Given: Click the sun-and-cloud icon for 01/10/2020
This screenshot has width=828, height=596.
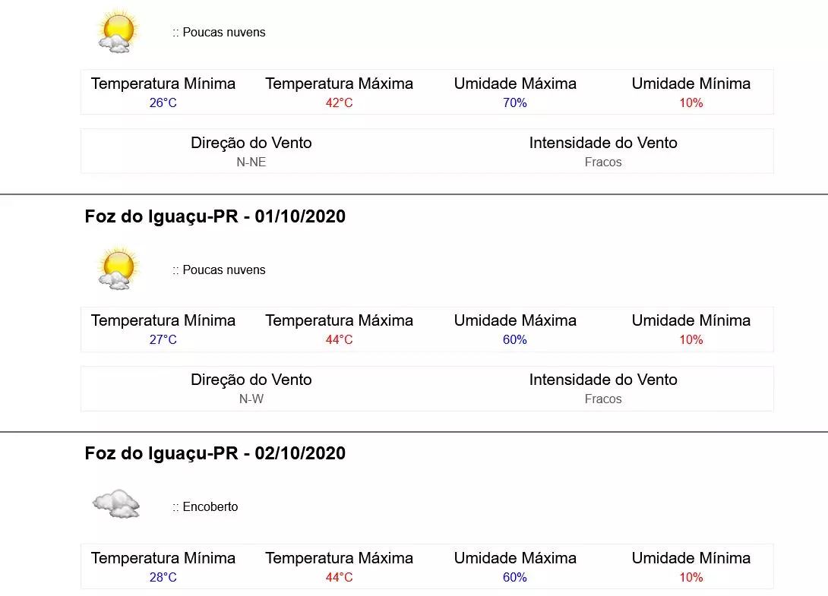Looking at the screenshot, I should [117, 268].
